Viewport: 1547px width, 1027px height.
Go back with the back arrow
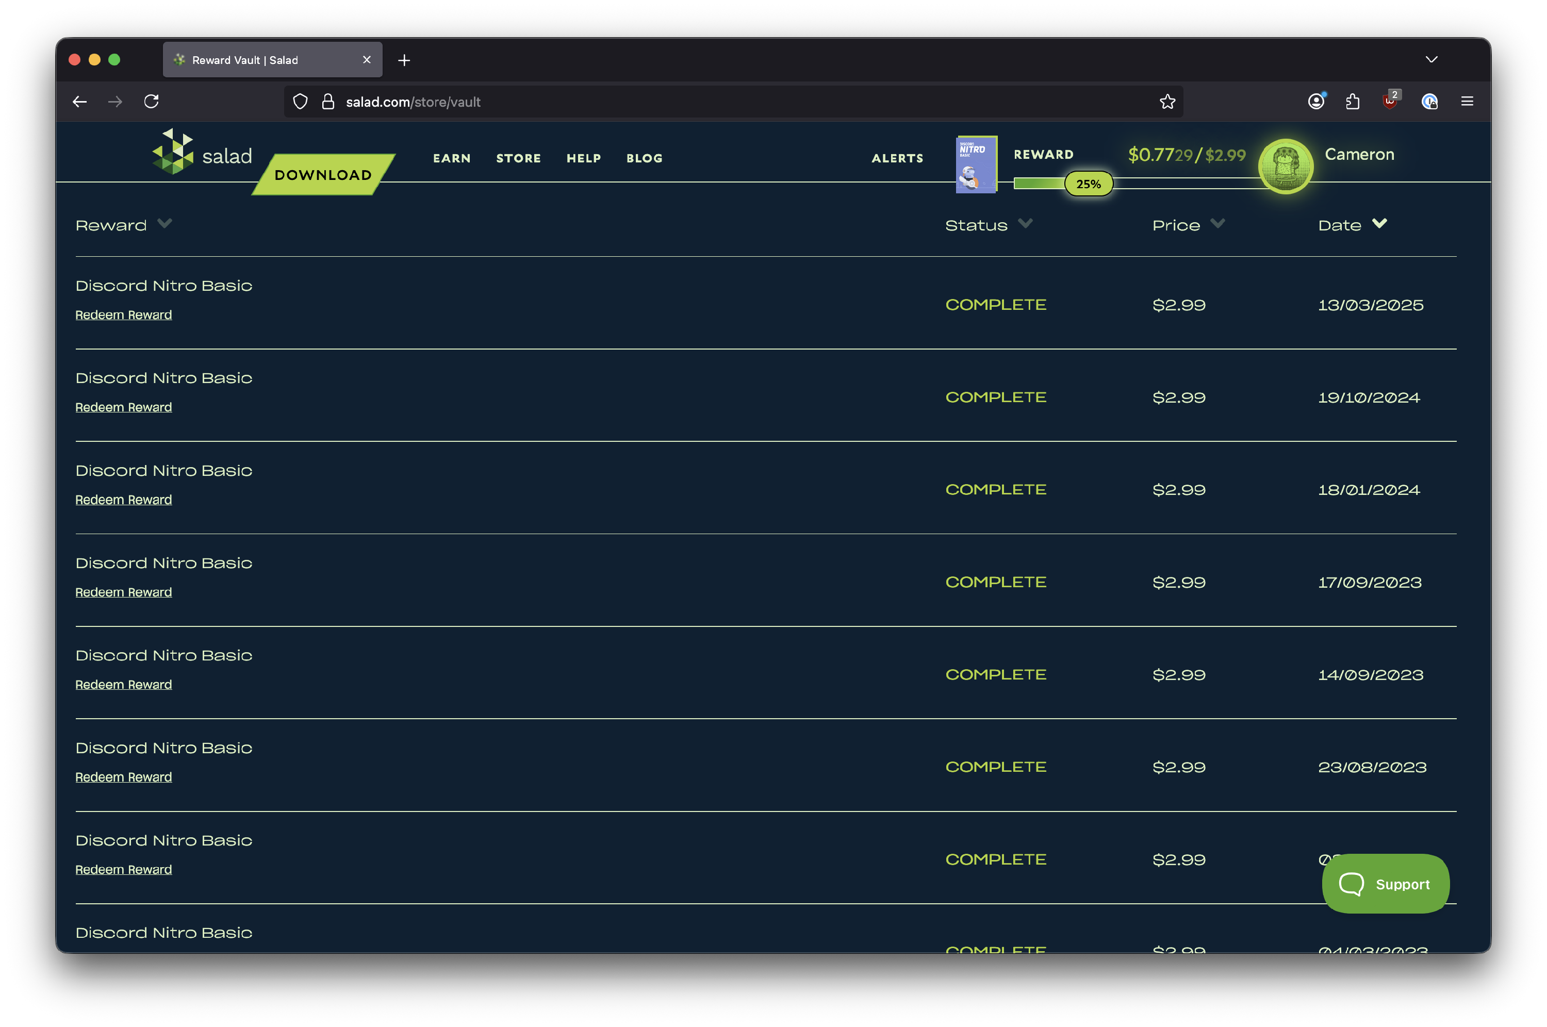click(80, 102)
